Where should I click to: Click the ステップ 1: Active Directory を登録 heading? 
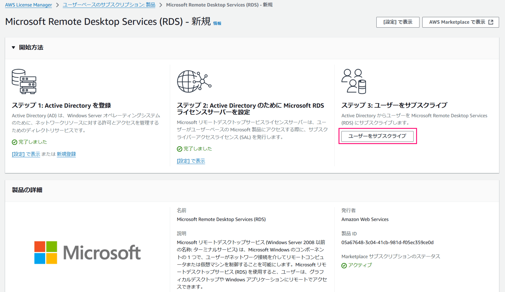click(x=61, y=105)
